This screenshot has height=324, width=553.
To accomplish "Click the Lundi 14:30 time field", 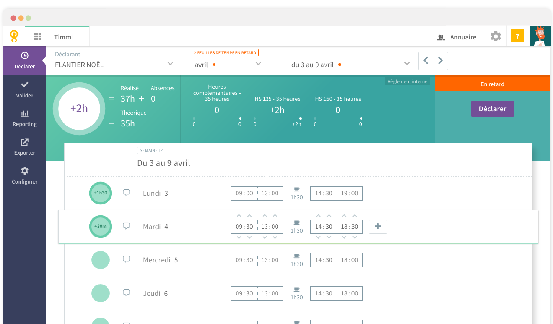I will click(x=324, y=194).
